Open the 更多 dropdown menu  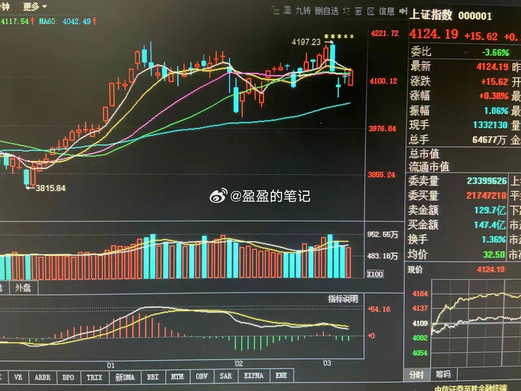(35, 7)
